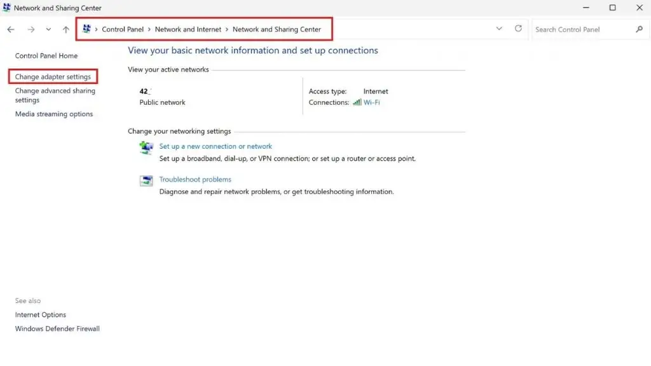Click the new connection setup icon
The height and width of the screenshot is (366, 651).
146,148
